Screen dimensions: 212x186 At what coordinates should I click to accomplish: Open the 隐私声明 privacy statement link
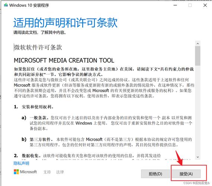[21, 163]
